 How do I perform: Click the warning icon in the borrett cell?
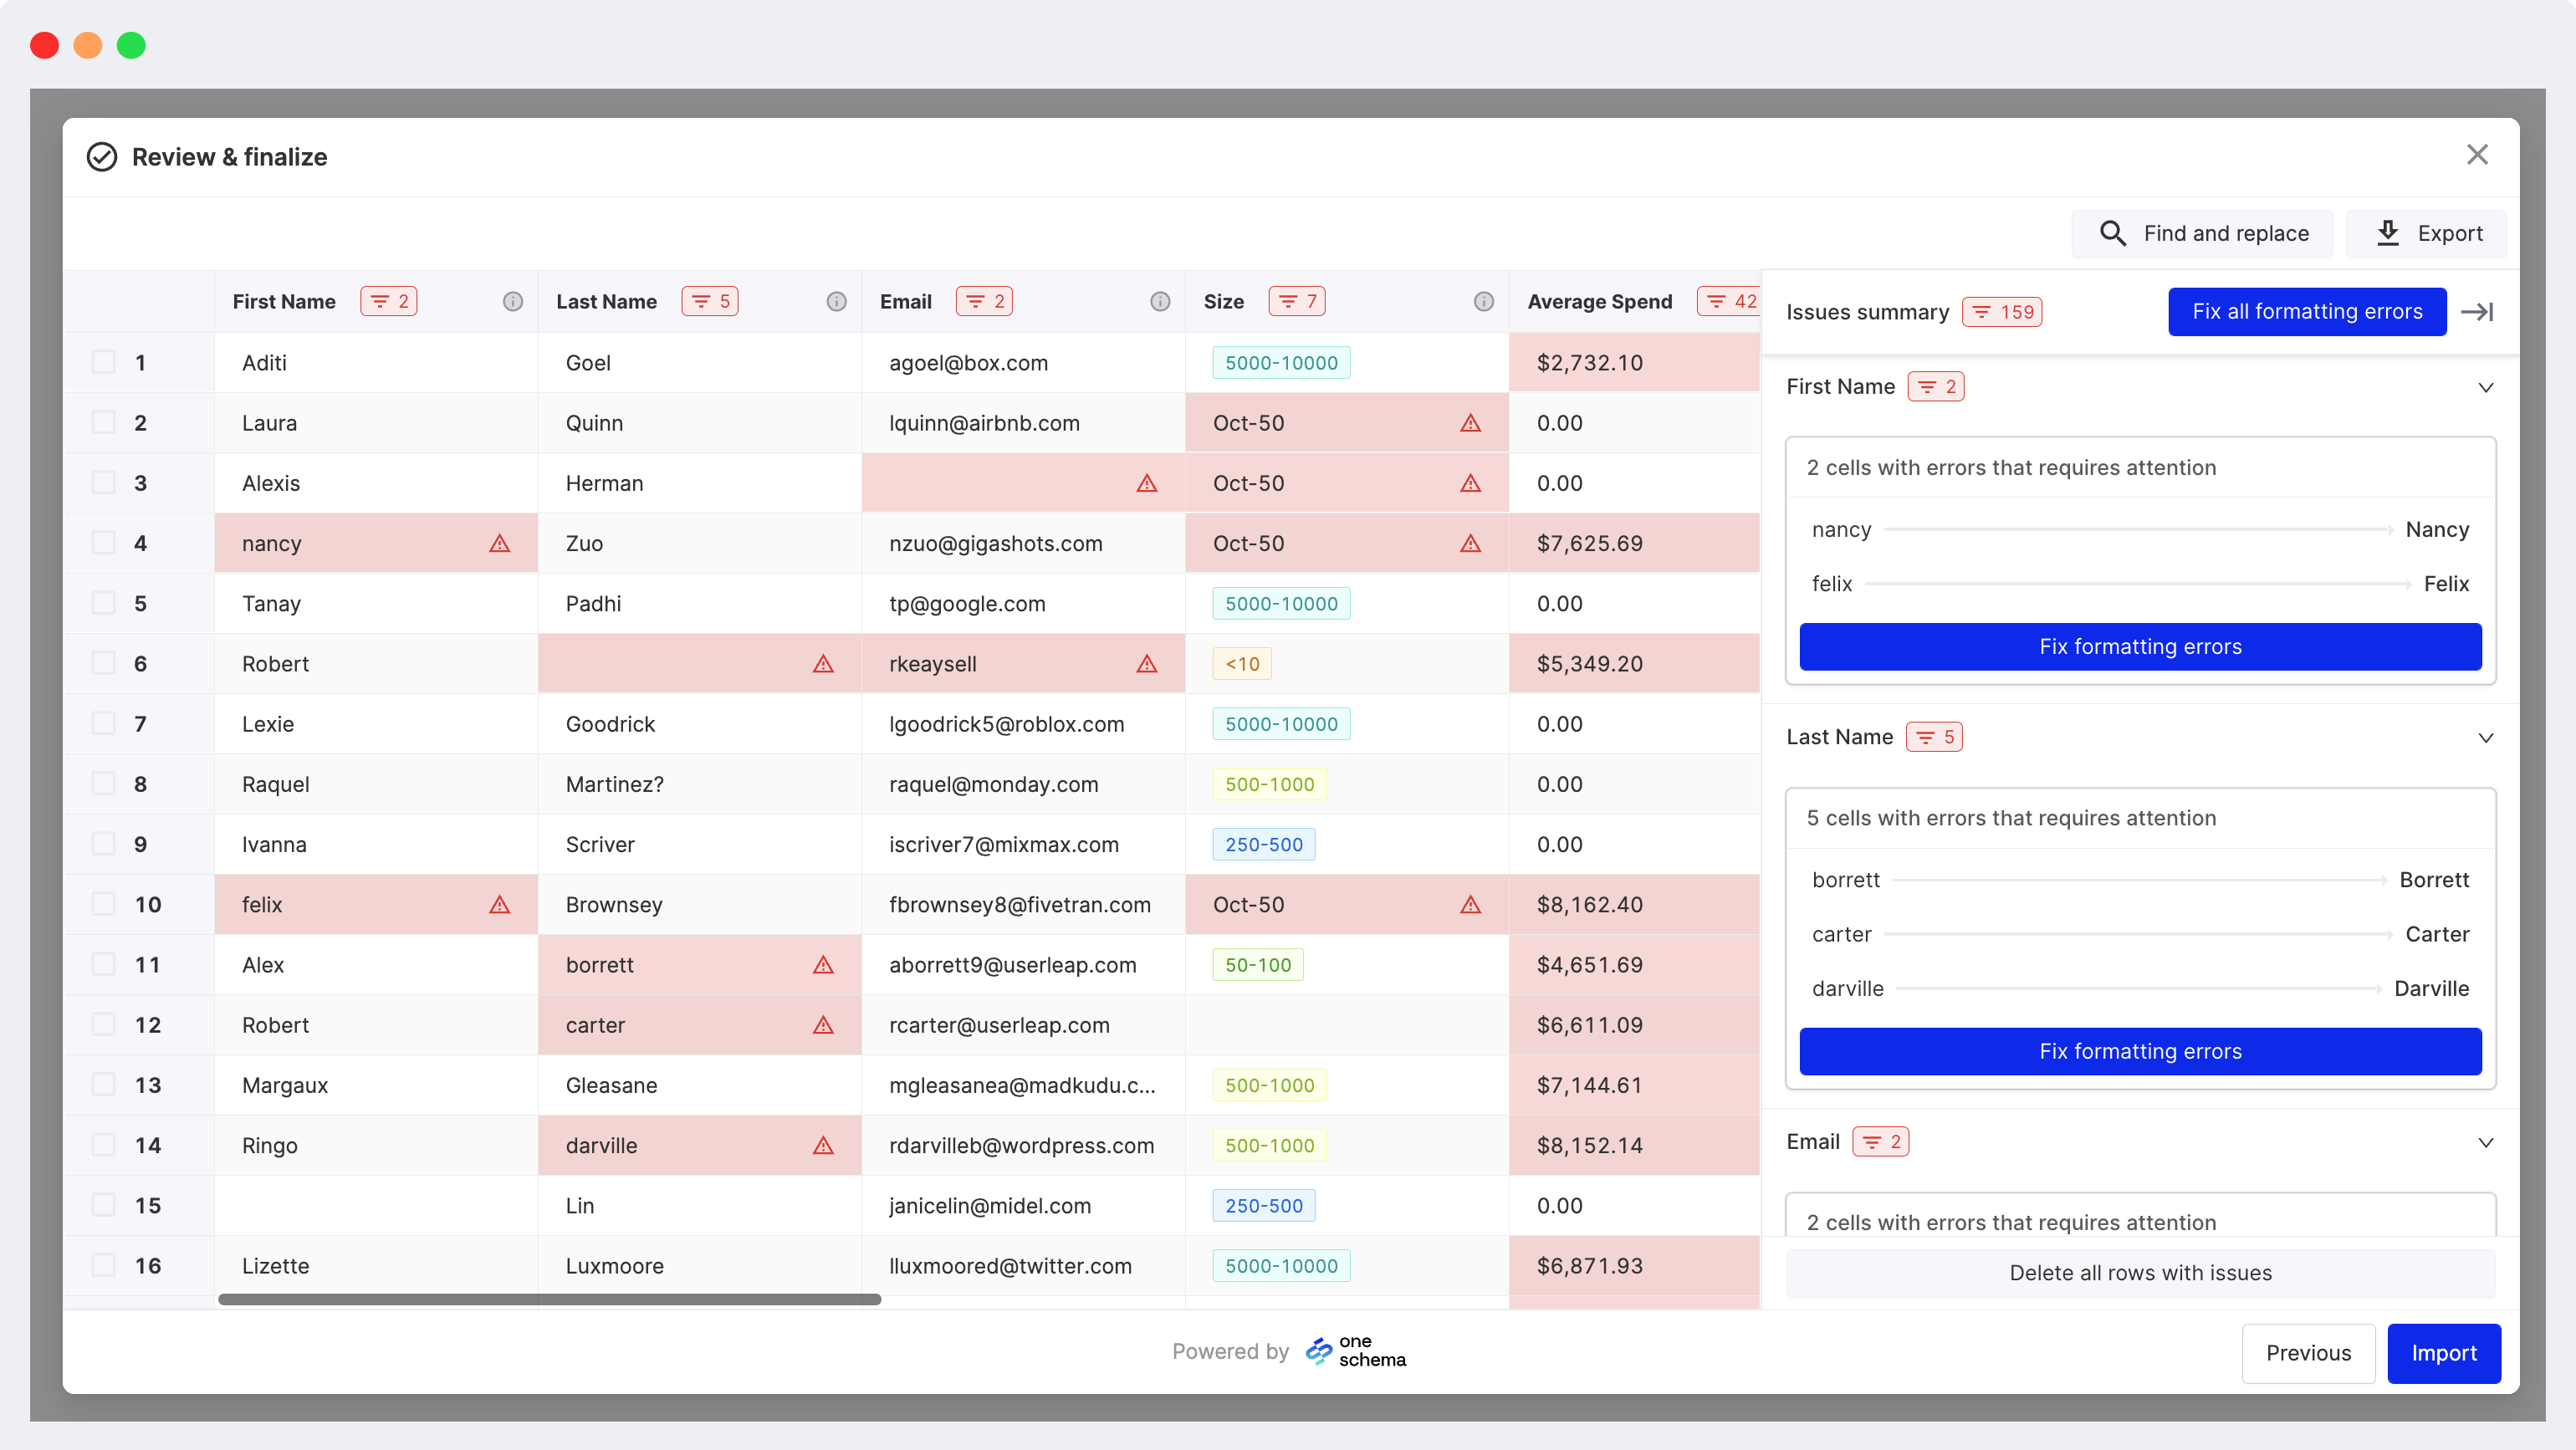point(823,965)
